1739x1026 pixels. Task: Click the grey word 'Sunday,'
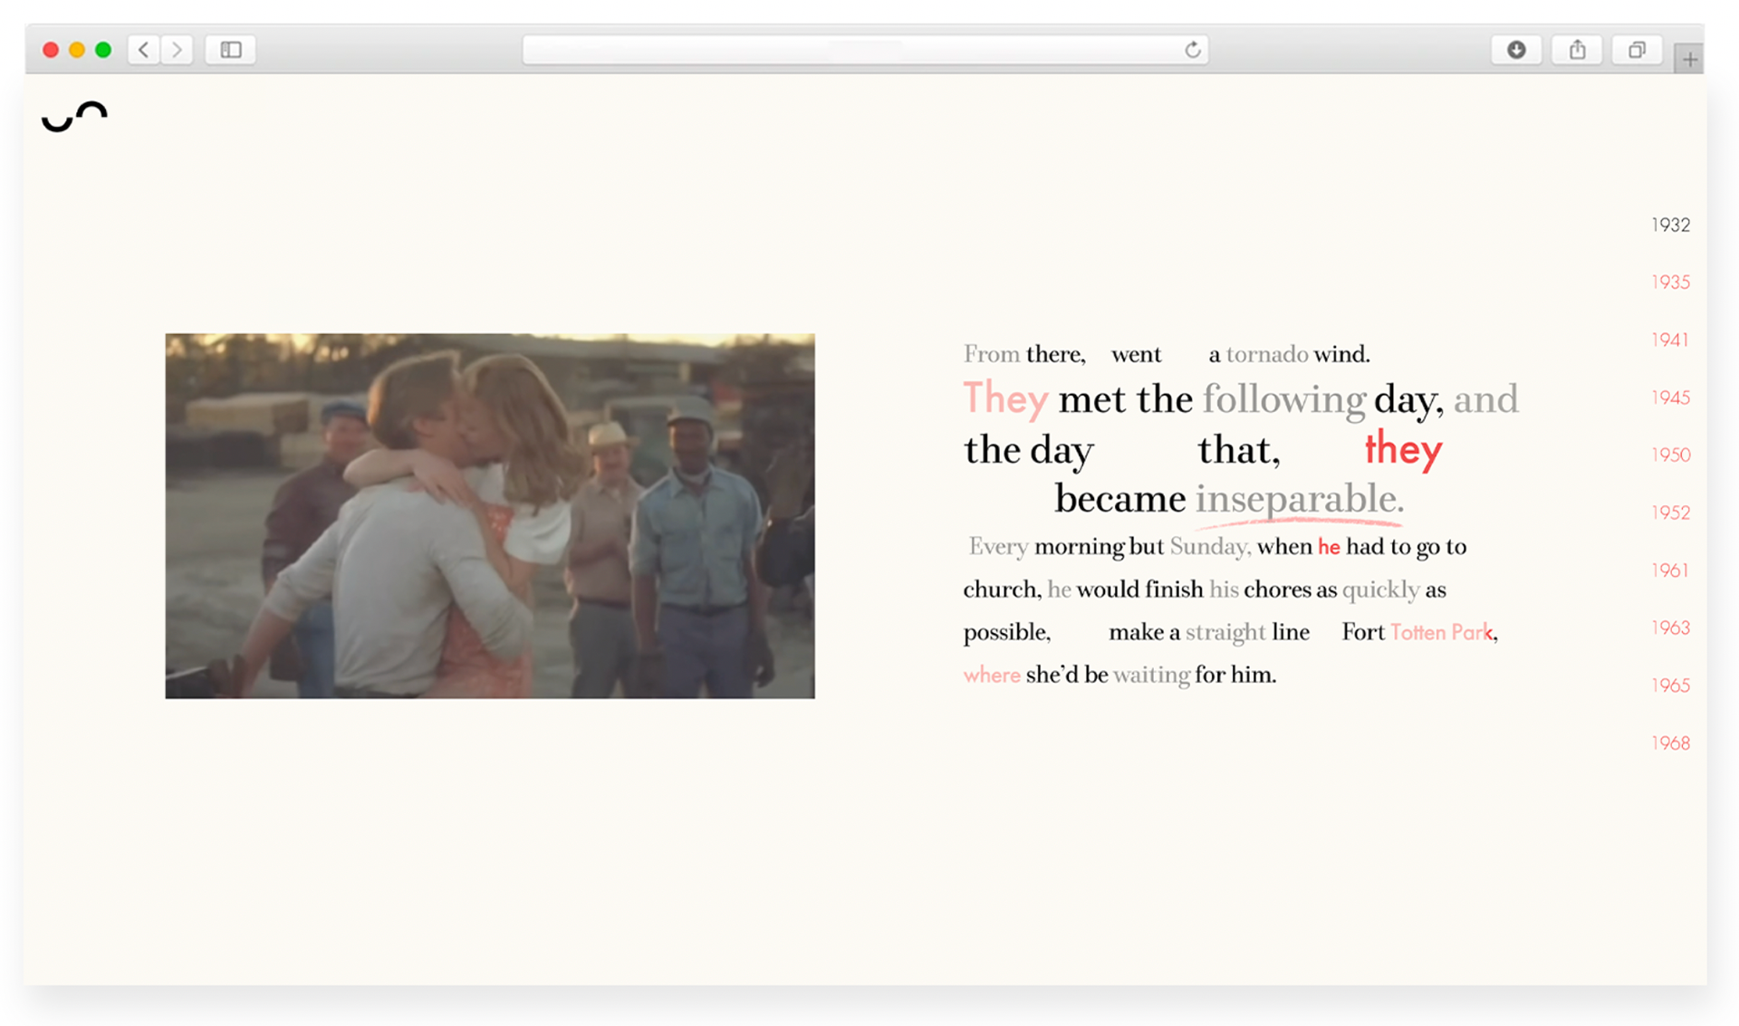pyautogui.click(x=1210, y=547)
